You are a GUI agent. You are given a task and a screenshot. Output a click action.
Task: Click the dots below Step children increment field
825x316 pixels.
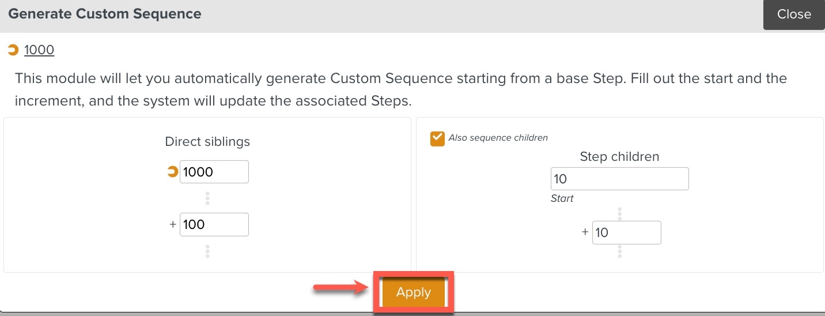point(620,251)
